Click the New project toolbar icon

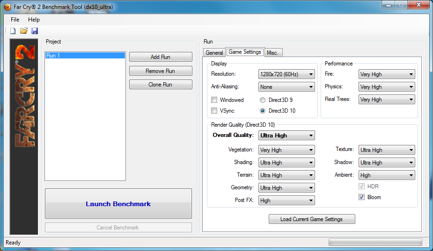tap(13, 31)
